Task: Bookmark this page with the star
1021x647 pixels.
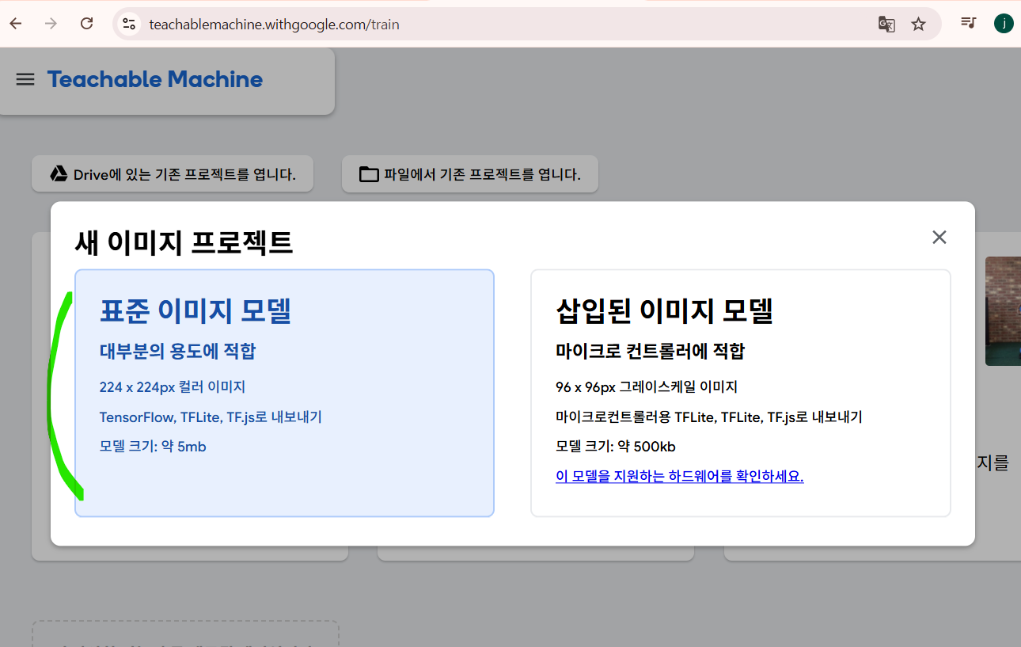Action: (x=918, y=24)
